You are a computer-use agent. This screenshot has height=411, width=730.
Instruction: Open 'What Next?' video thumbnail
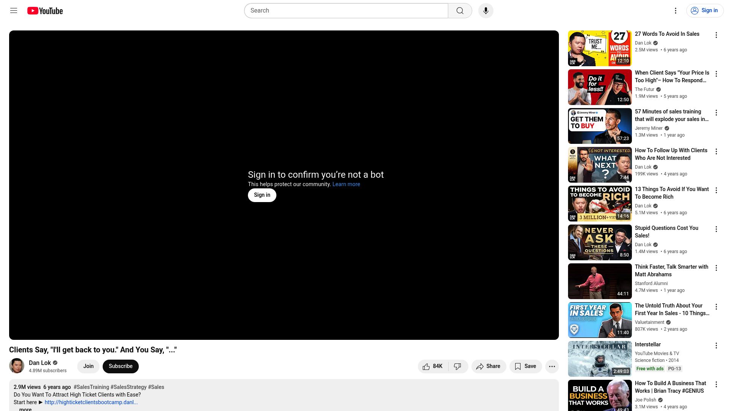[600, 165]
